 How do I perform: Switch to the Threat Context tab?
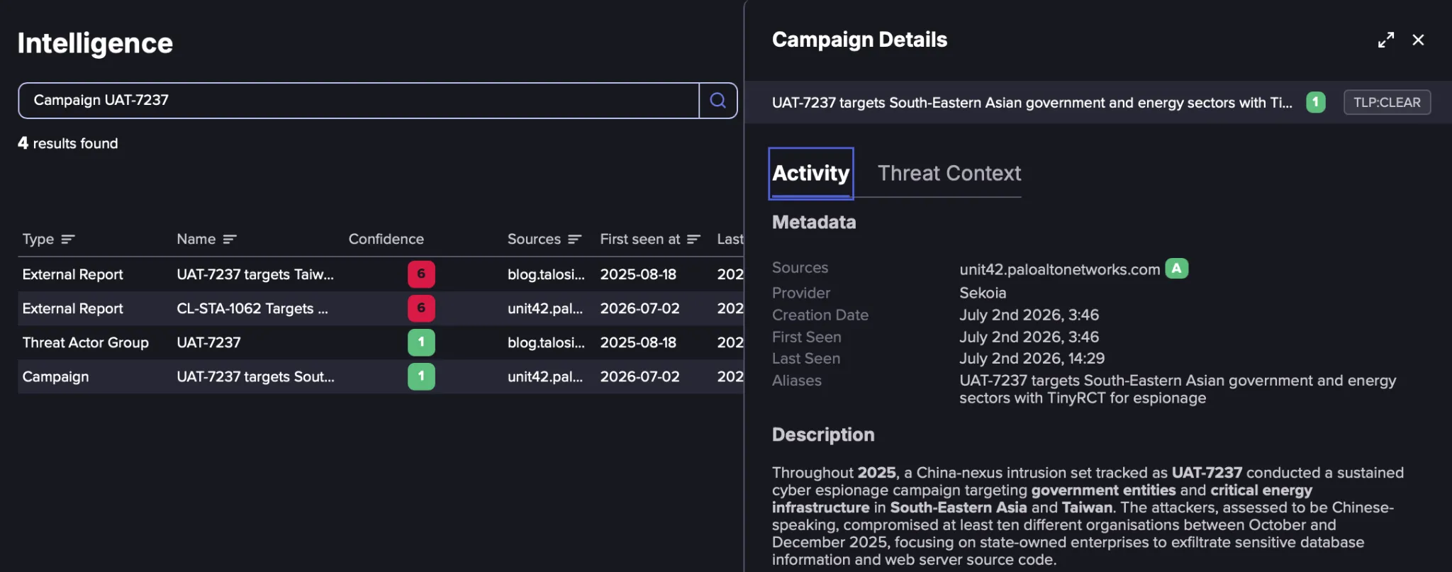pos(949,173)
